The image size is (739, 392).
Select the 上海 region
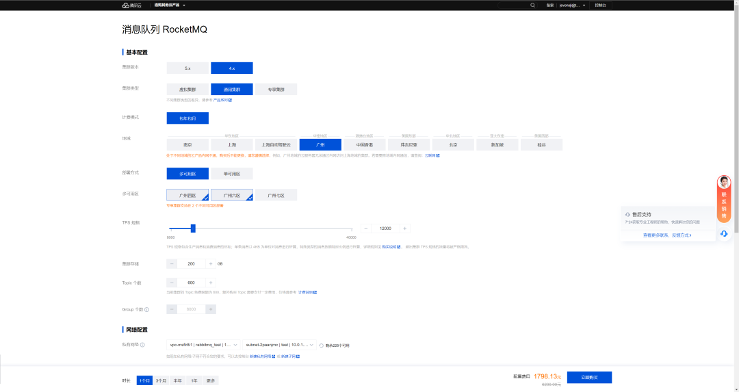tap(232, 144)
